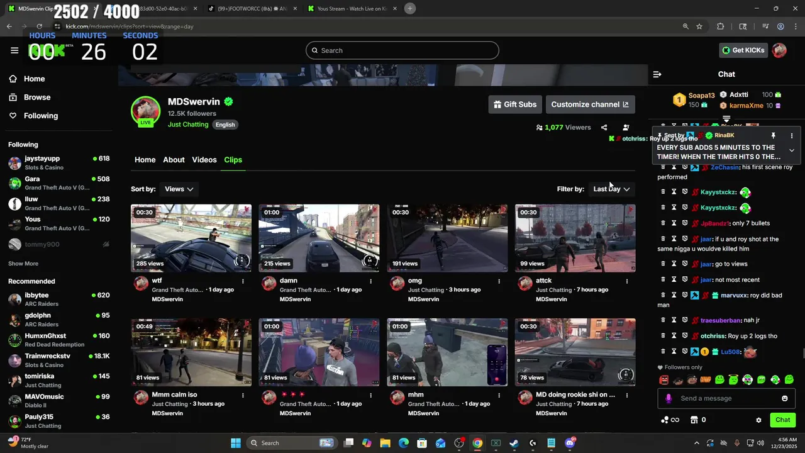
Task: Switch to the Videos tab
Action: (x=204, y=160)
